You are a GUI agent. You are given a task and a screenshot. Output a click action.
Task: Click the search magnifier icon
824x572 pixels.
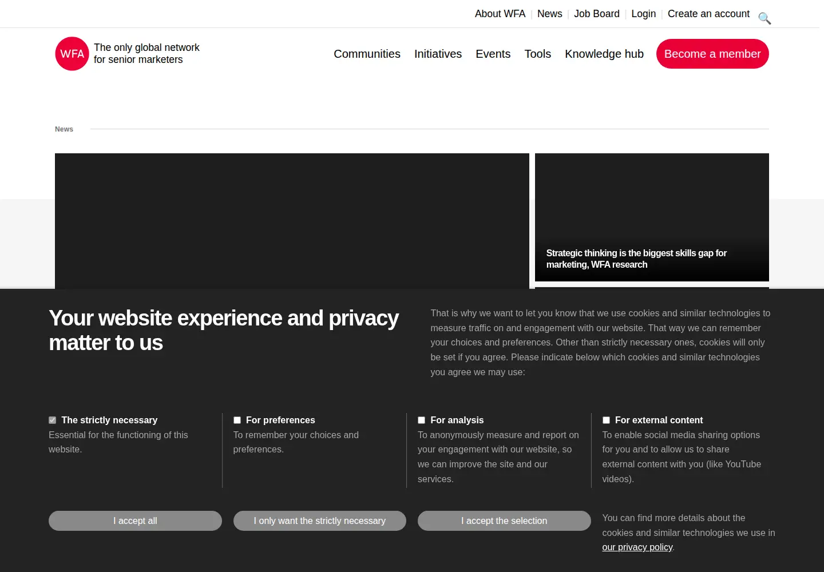tap(764, 18)
